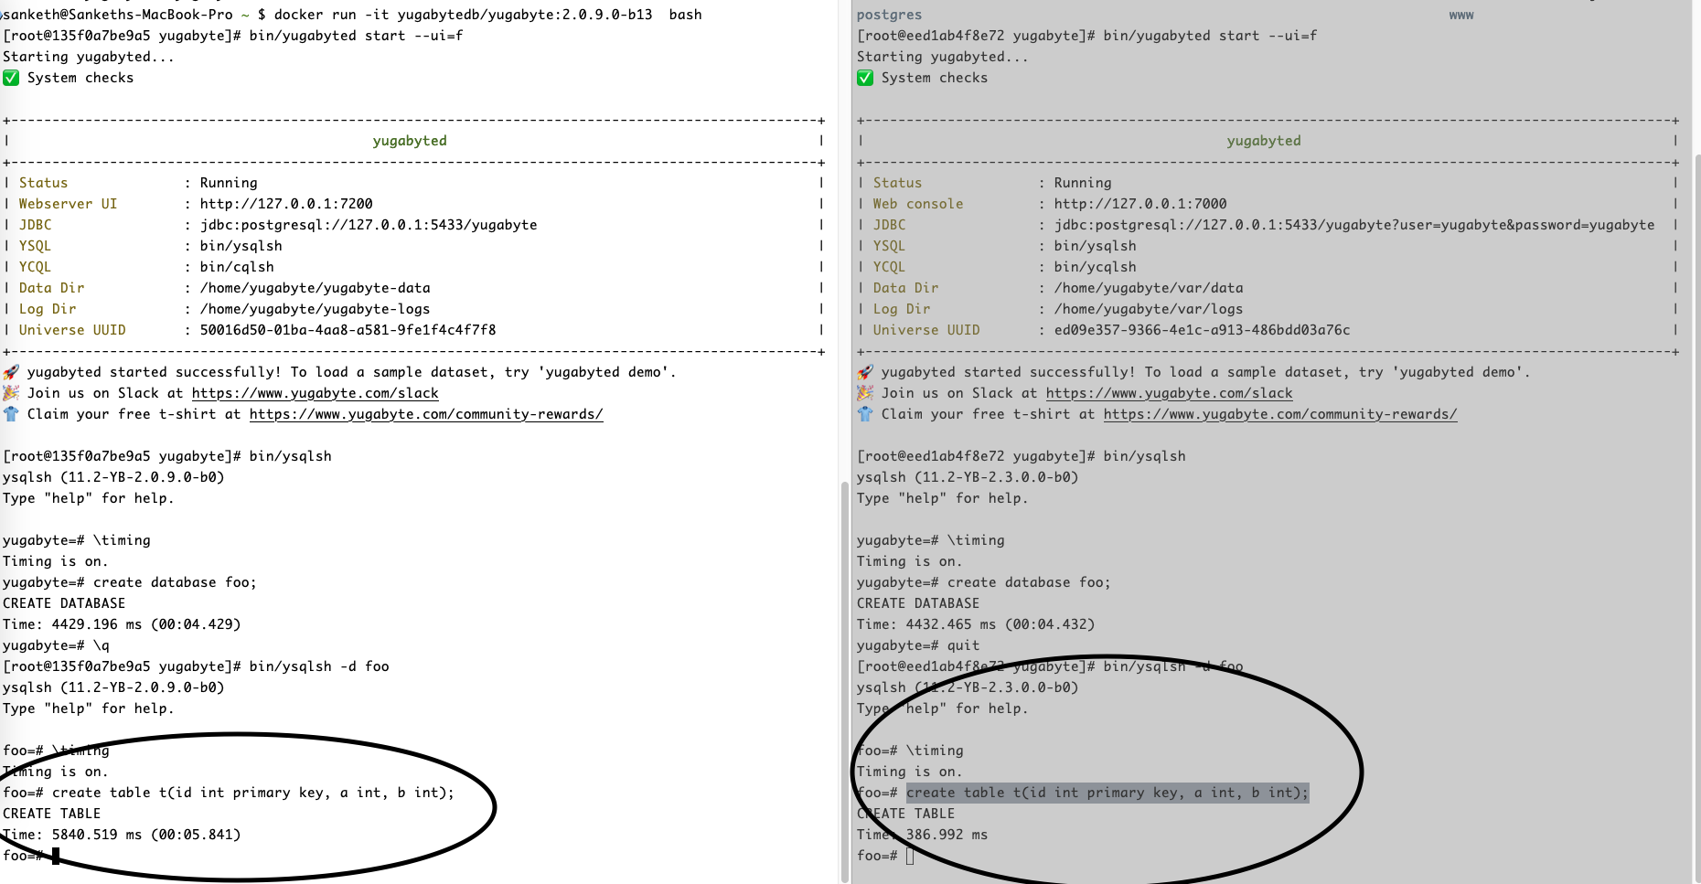1701x884 pixels.
Task: Click the docker run command on the first line
Action: point(488,15)
